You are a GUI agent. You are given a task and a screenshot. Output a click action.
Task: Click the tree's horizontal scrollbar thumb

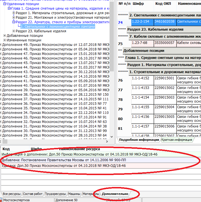pos(5,141)
